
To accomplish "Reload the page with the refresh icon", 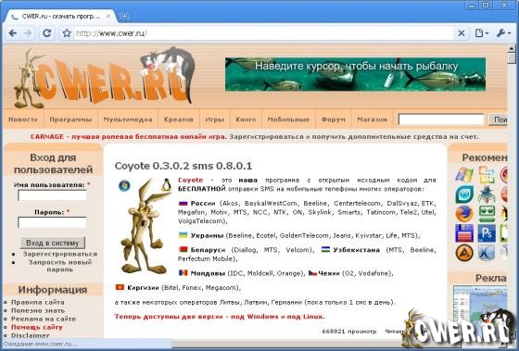I will 47,33.
